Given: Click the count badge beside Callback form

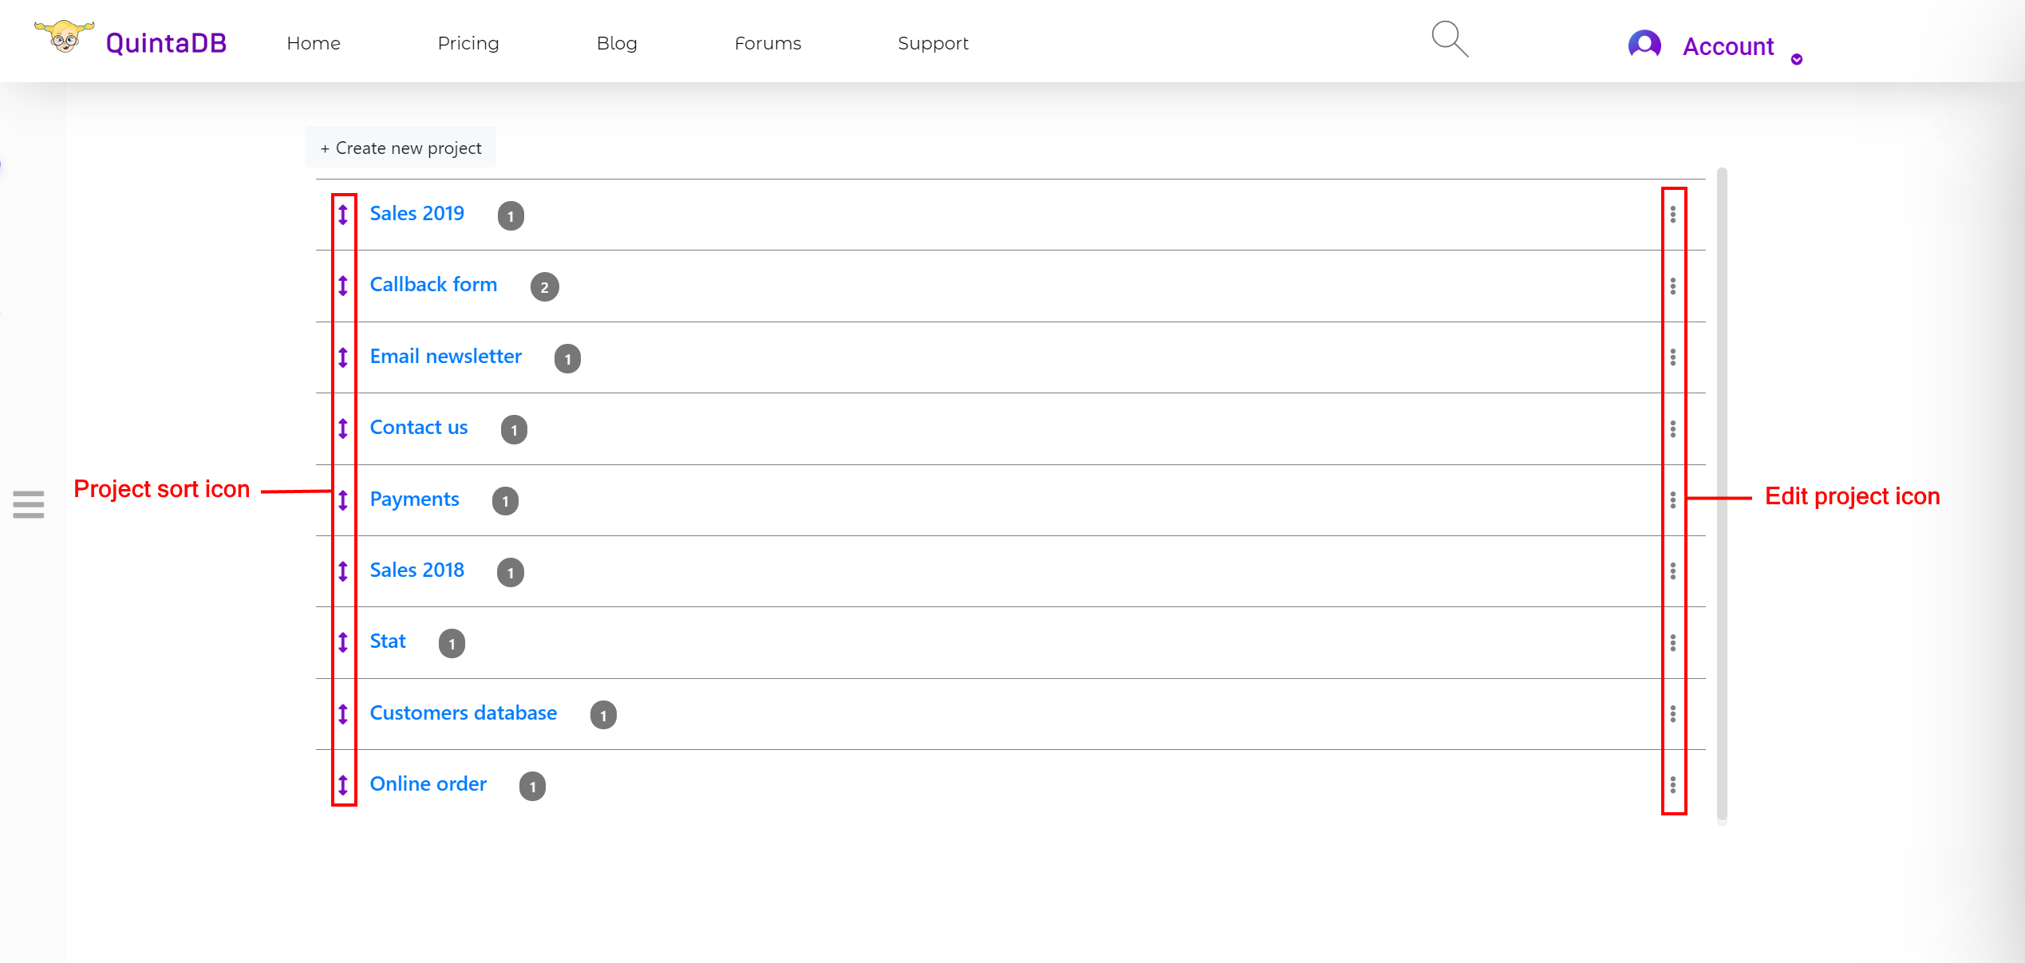Looking at the screenshot, I should point(545,287).
